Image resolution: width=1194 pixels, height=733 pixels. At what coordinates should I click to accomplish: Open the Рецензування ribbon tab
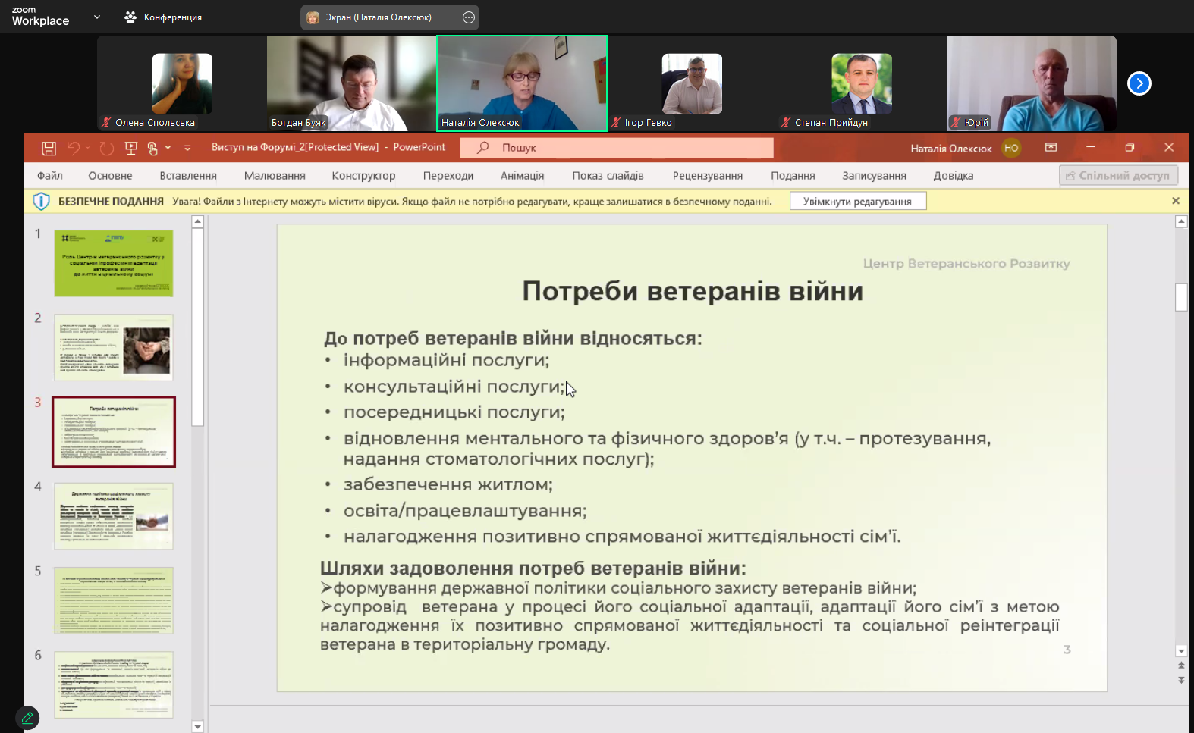[x=708, y=175]
